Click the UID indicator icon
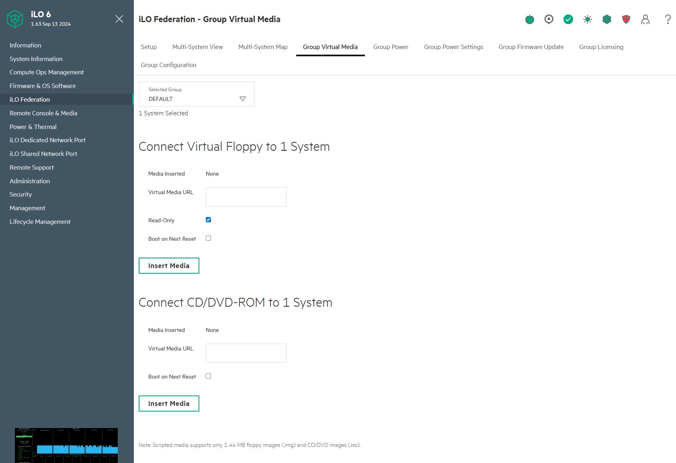Image resolution: width=676 pixels, height=463 pixels. tap(549, 19)
